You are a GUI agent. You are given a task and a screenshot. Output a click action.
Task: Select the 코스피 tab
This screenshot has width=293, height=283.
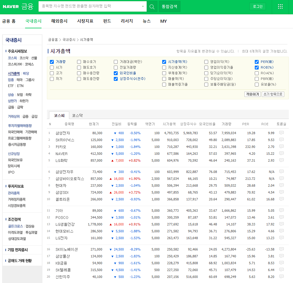[x=59, y=115]
